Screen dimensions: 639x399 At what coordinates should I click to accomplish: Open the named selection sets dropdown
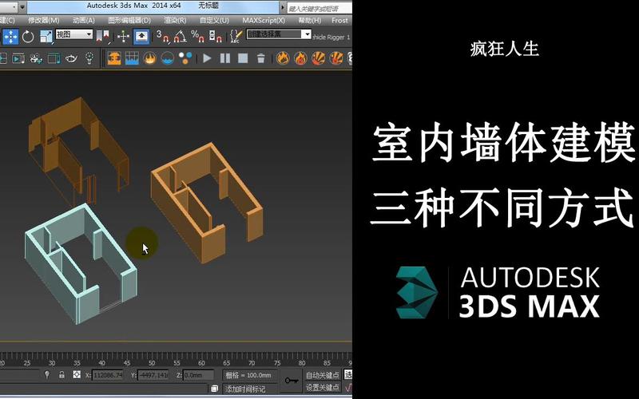tap(307, 34)
